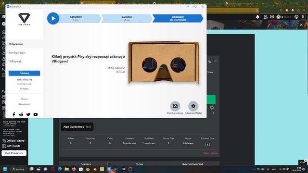This screenshot has height=173, width=308.
Task: Bookmark the page with the browser star icon
Action: click(x=257, y=10)
